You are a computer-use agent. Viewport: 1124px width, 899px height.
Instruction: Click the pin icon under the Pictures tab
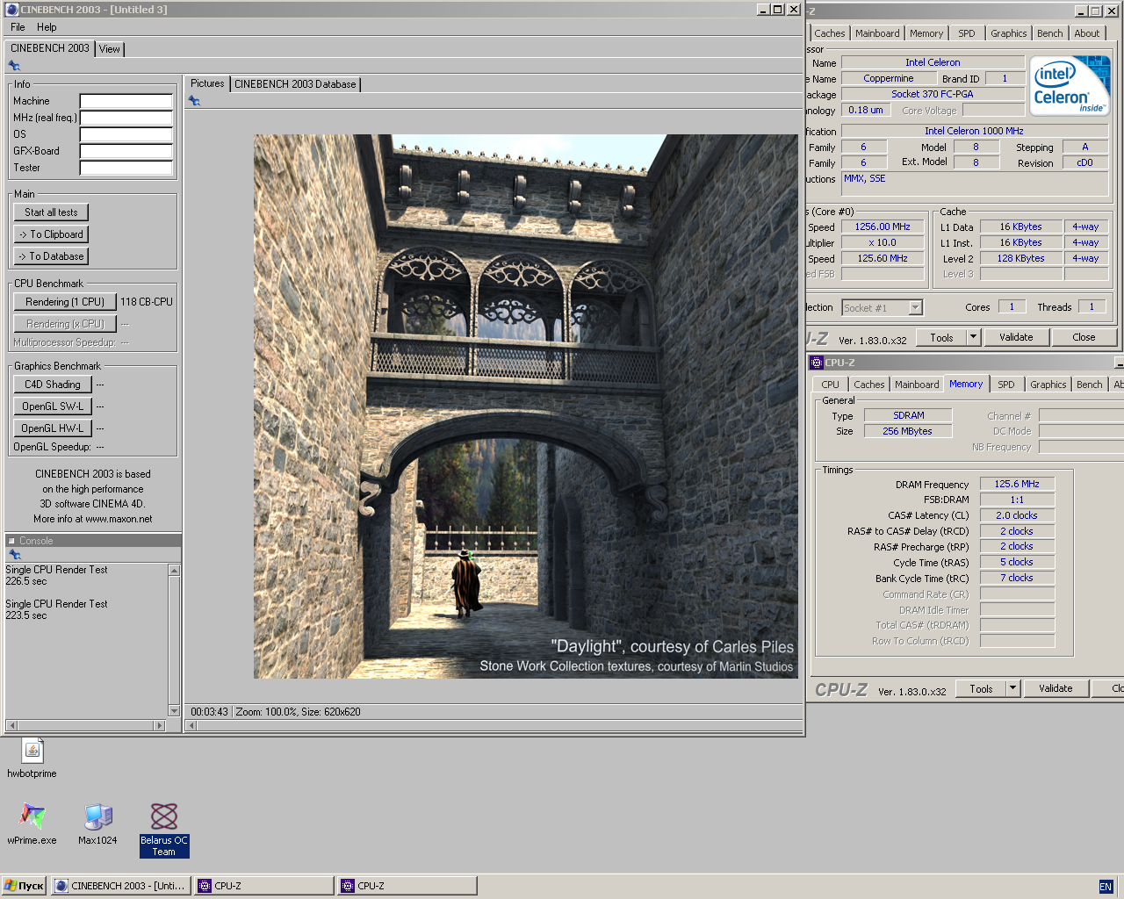click(x=194, y=101)
